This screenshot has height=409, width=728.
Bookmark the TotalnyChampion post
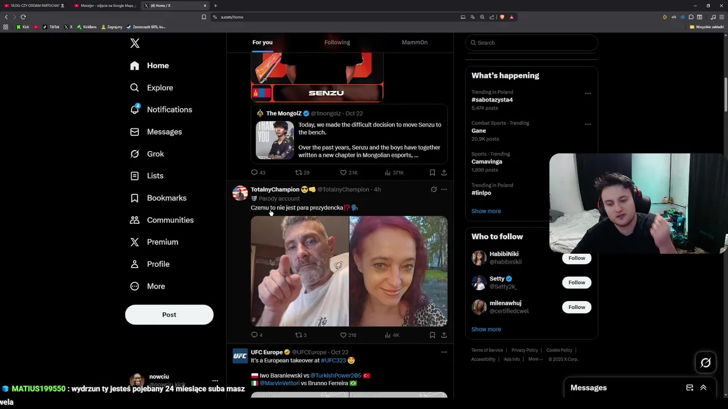click(x=432, y=335)
